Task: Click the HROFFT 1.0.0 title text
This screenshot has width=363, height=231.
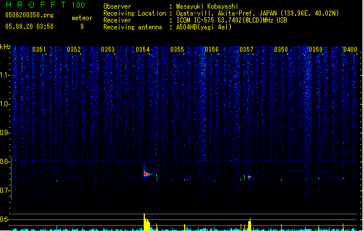Action: [x=46, y=5]
